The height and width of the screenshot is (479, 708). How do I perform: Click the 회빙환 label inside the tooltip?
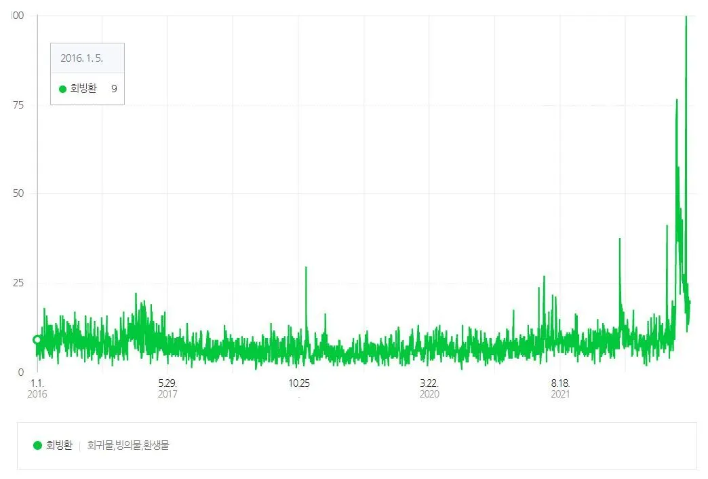tap(83, 89)
